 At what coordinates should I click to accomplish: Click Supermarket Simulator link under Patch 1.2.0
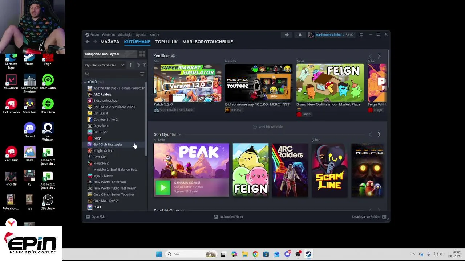(x=176, y=110)
